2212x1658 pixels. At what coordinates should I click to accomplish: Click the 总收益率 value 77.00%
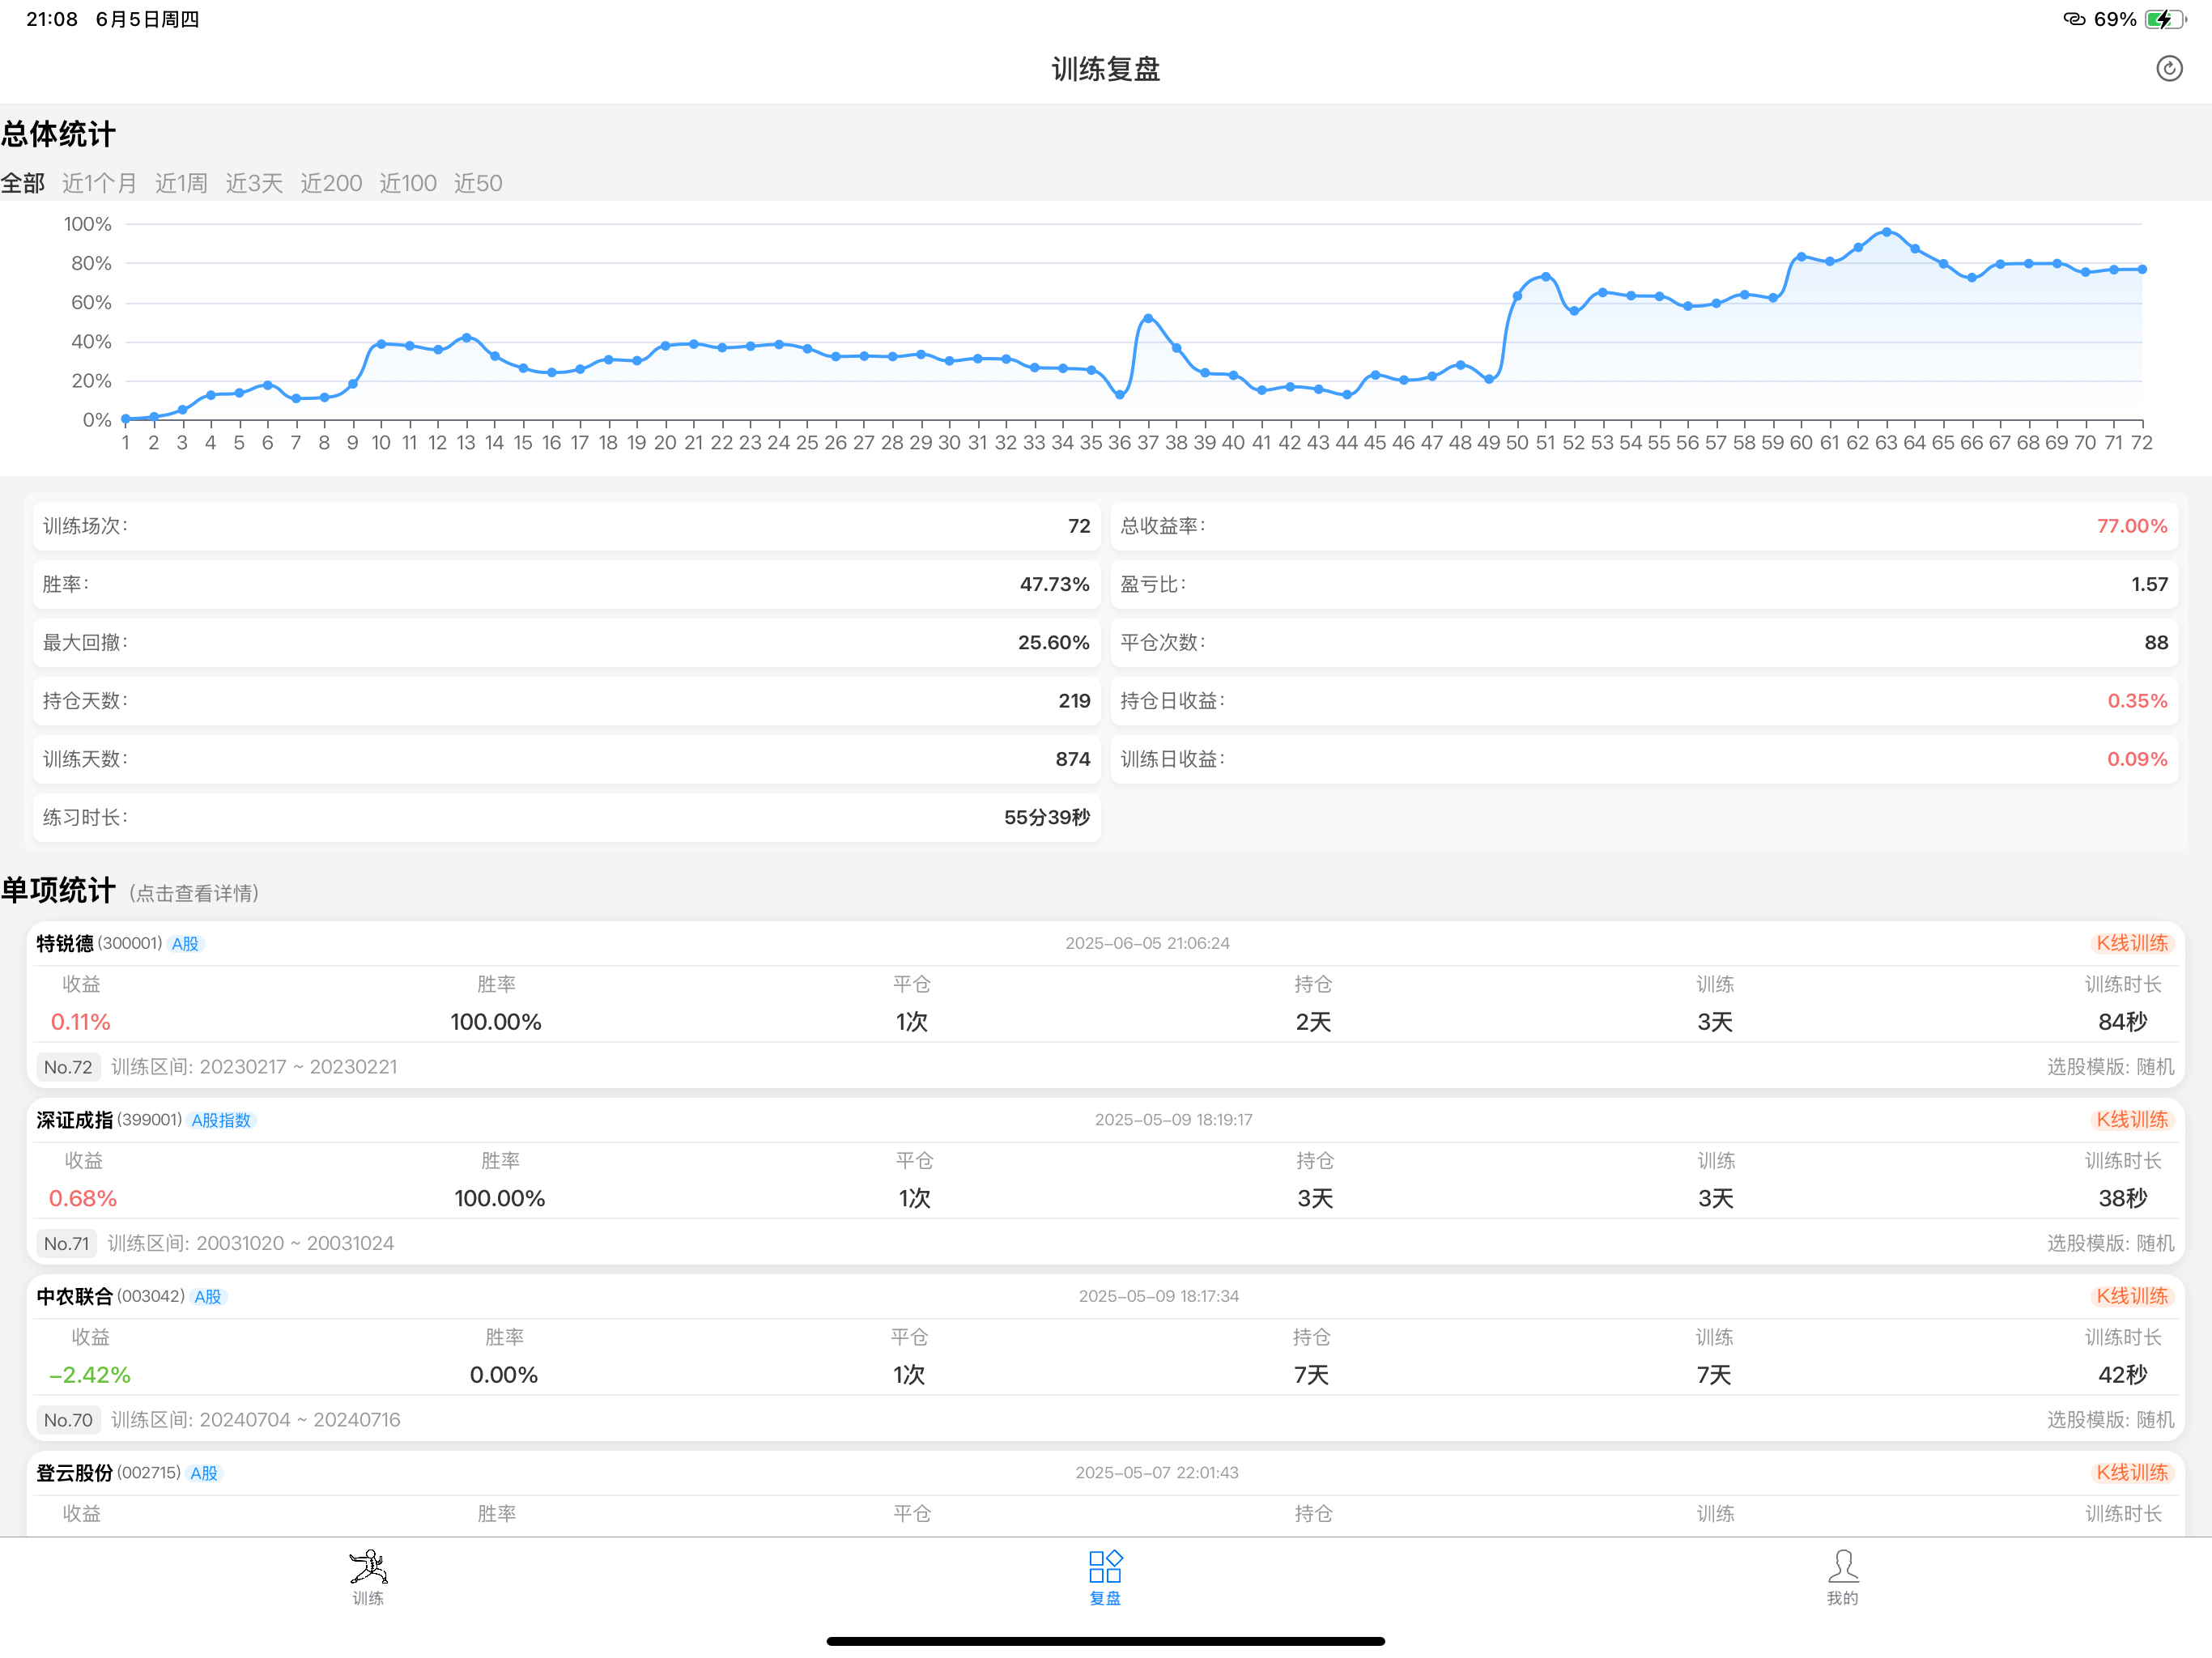[x=2132, y=526]
